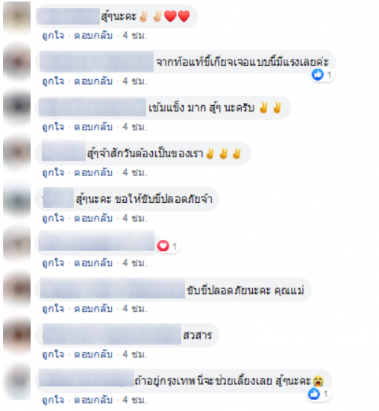Click ตอบกลับ under 'ขอให้ขับขี่ปลอดภัยจ้า' comment
The image size is (379, 411).
point(94,218)
